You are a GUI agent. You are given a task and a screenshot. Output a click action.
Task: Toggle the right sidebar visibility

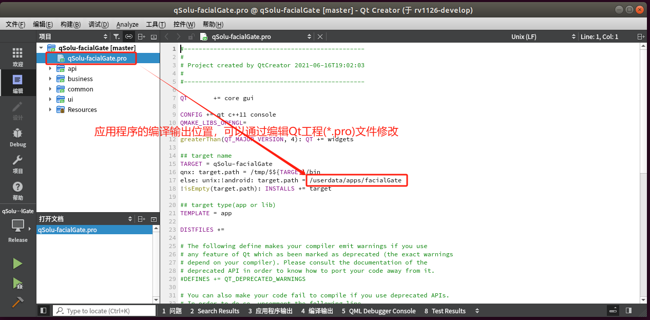click(x=628, y=311)
